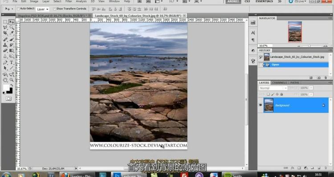The image size is (334, 177).
Task: Select the Lasso tool
Action: click(5, 28)
